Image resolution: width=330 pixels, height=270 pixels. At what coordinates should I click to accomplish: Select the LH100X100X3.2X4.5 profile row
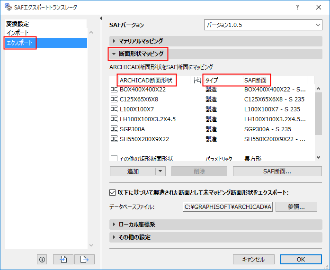212,119
